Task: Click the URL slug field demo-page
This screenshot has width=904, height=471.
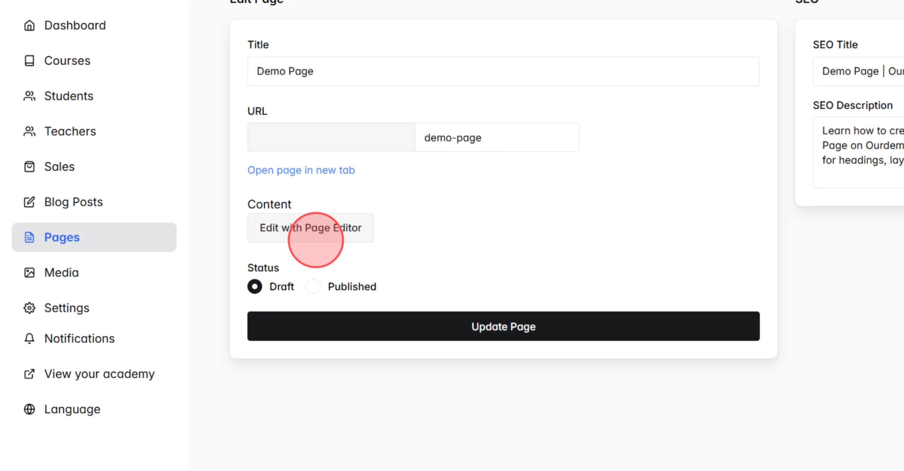Action: click(x=497, y=137)
